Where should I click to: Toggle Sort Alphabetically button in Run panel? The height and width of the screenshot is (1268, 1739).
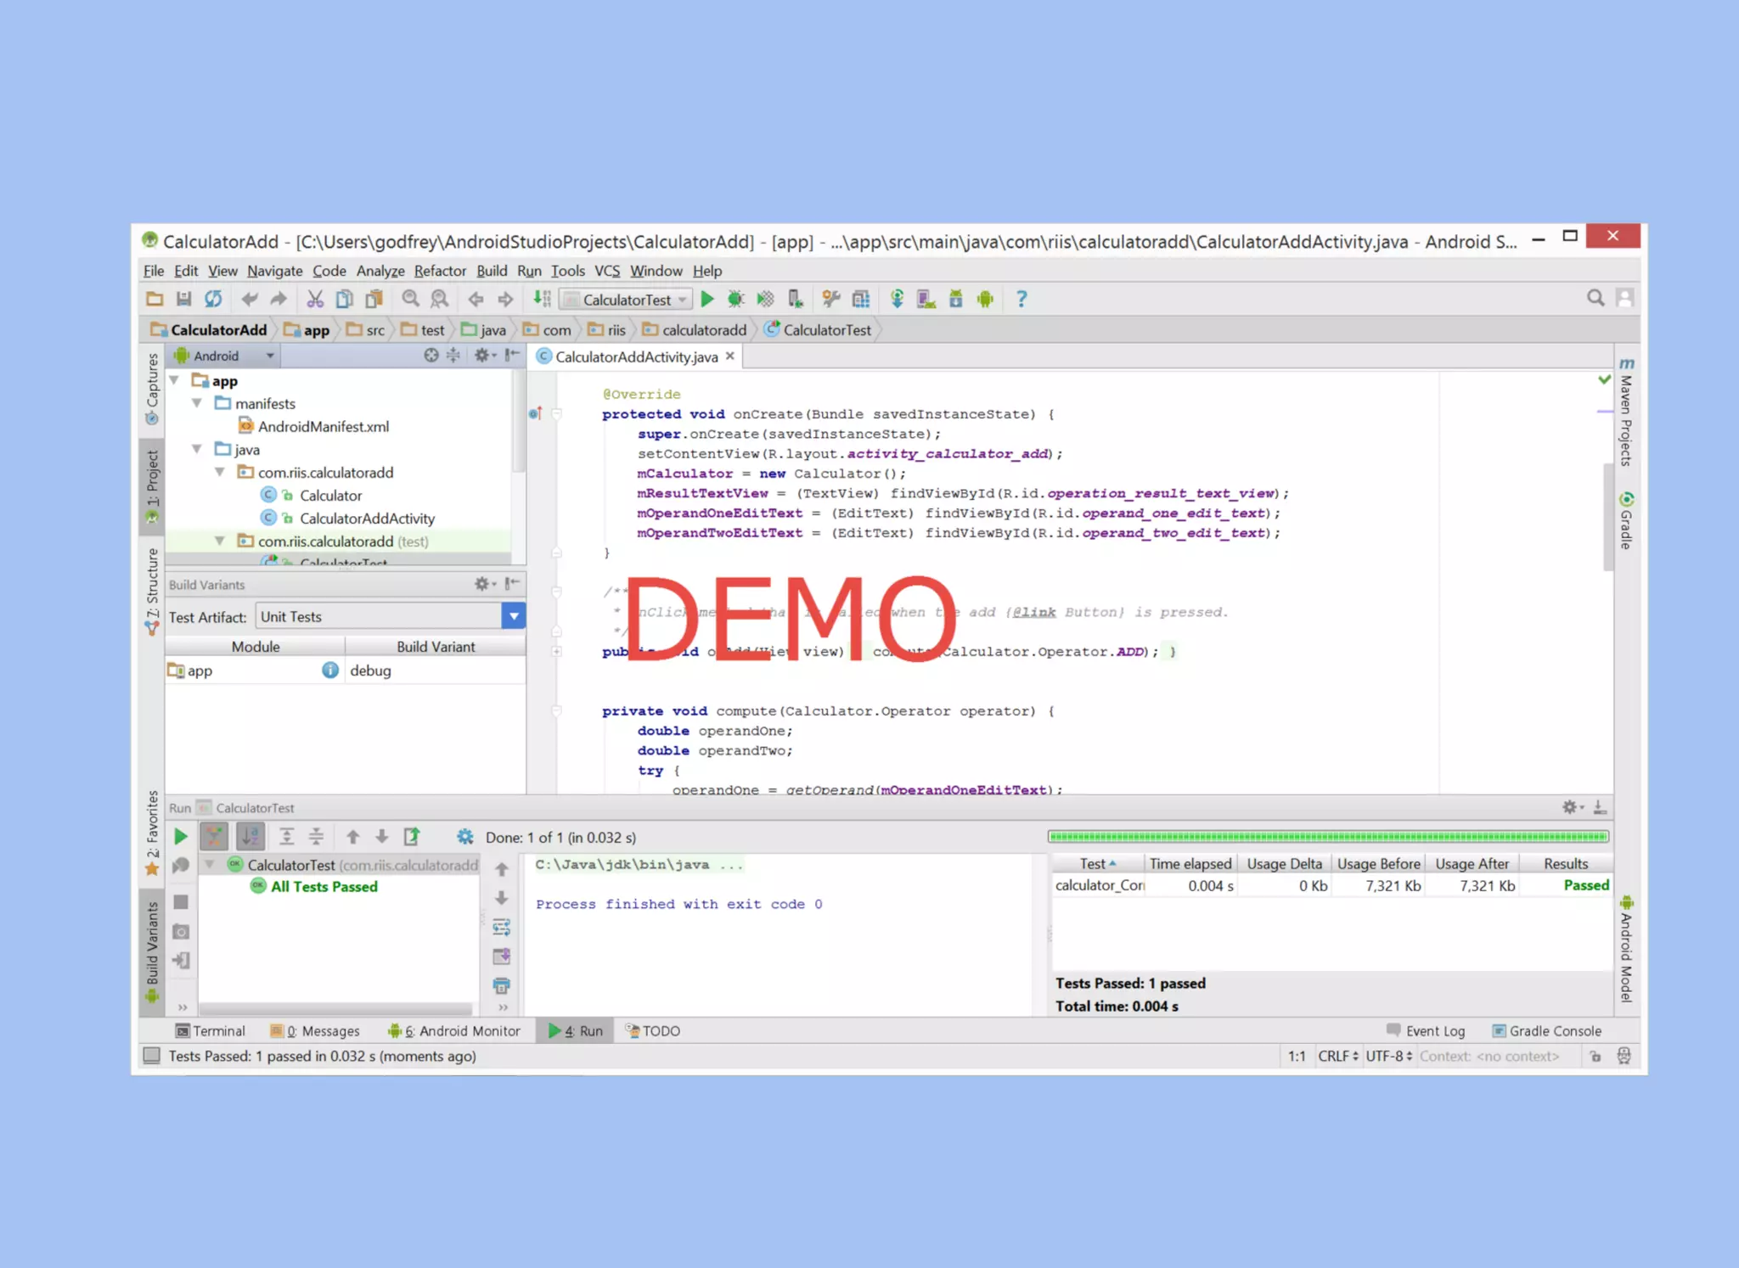pyautogui.click(x=250, y=837)
